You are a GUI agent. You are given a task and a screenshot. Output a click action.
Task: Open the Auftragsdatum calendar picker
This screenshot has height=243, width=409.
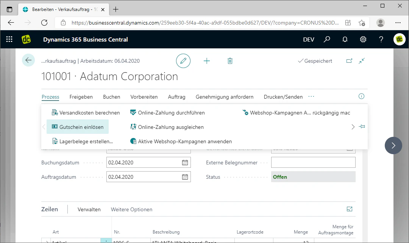[x=185, y=177]
